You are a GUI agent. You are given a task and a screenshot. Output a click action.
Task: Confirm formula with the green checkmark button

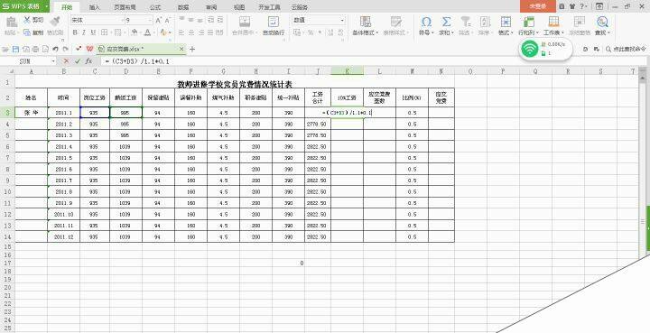tap(77, 61)
